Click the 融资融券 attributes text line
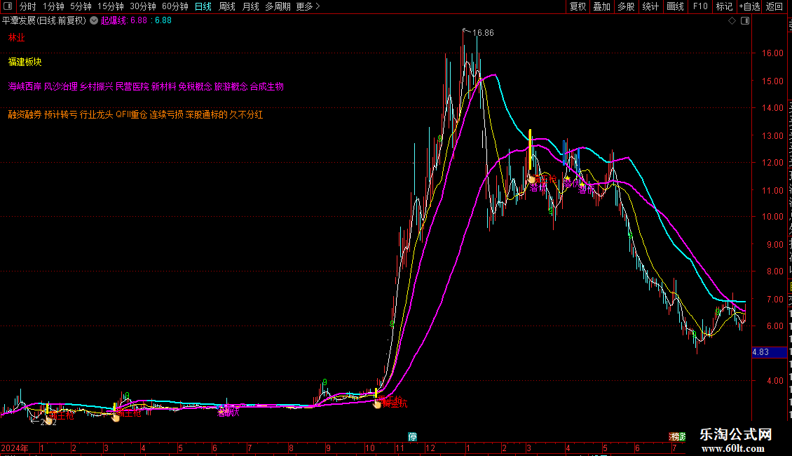Screen dimensions: 792x456 (x=135, y=114)
